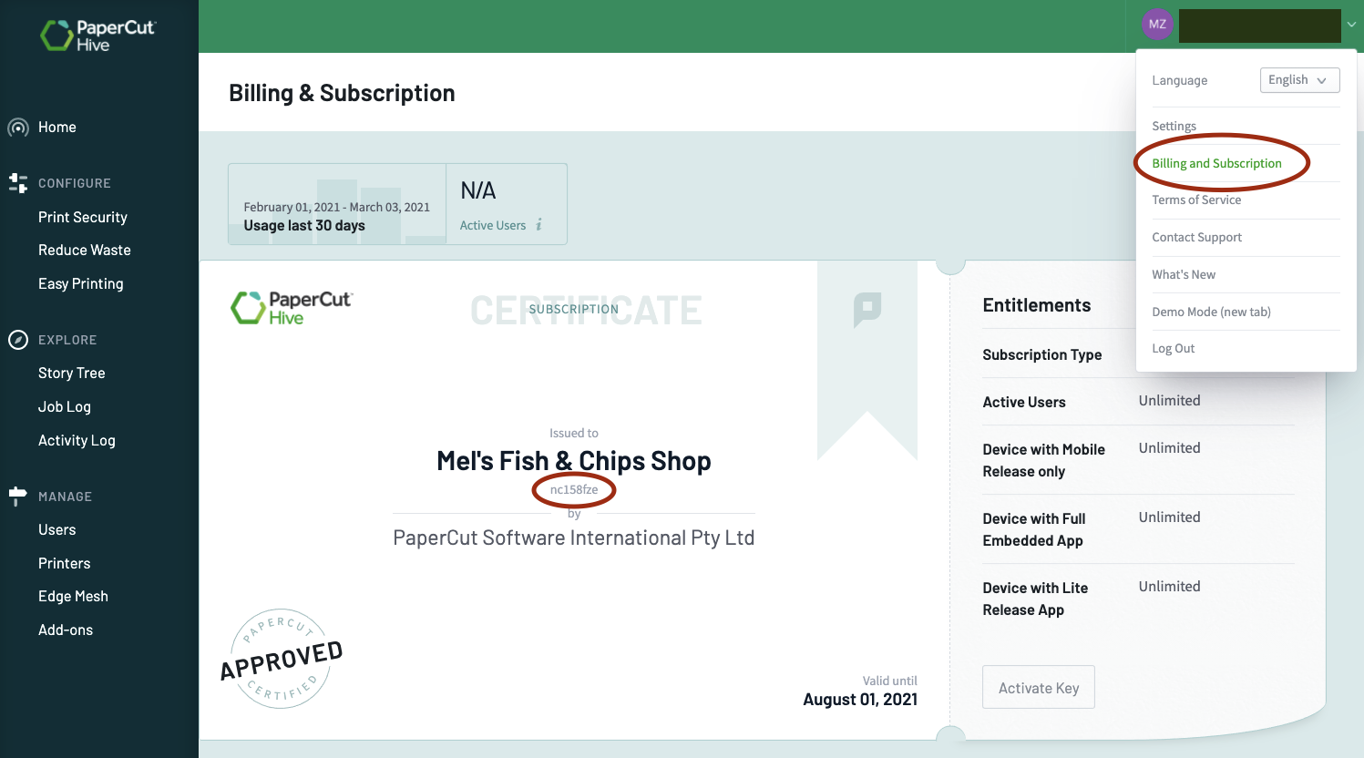Screen dimensions: 1364x758
Task: Click the Manage section sign icon
Action: 17,497
